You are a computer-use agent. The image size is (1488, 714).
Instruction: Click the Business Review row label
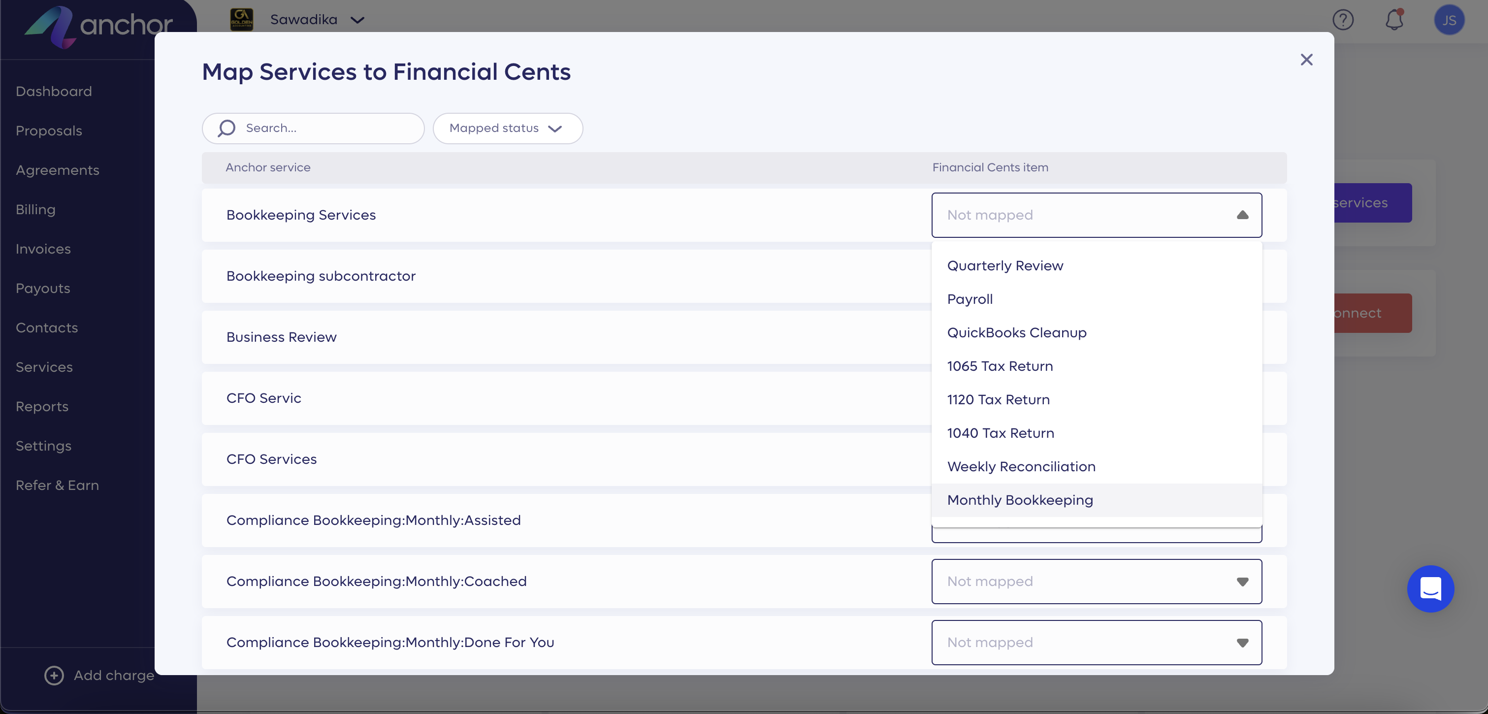coord(281,337)
